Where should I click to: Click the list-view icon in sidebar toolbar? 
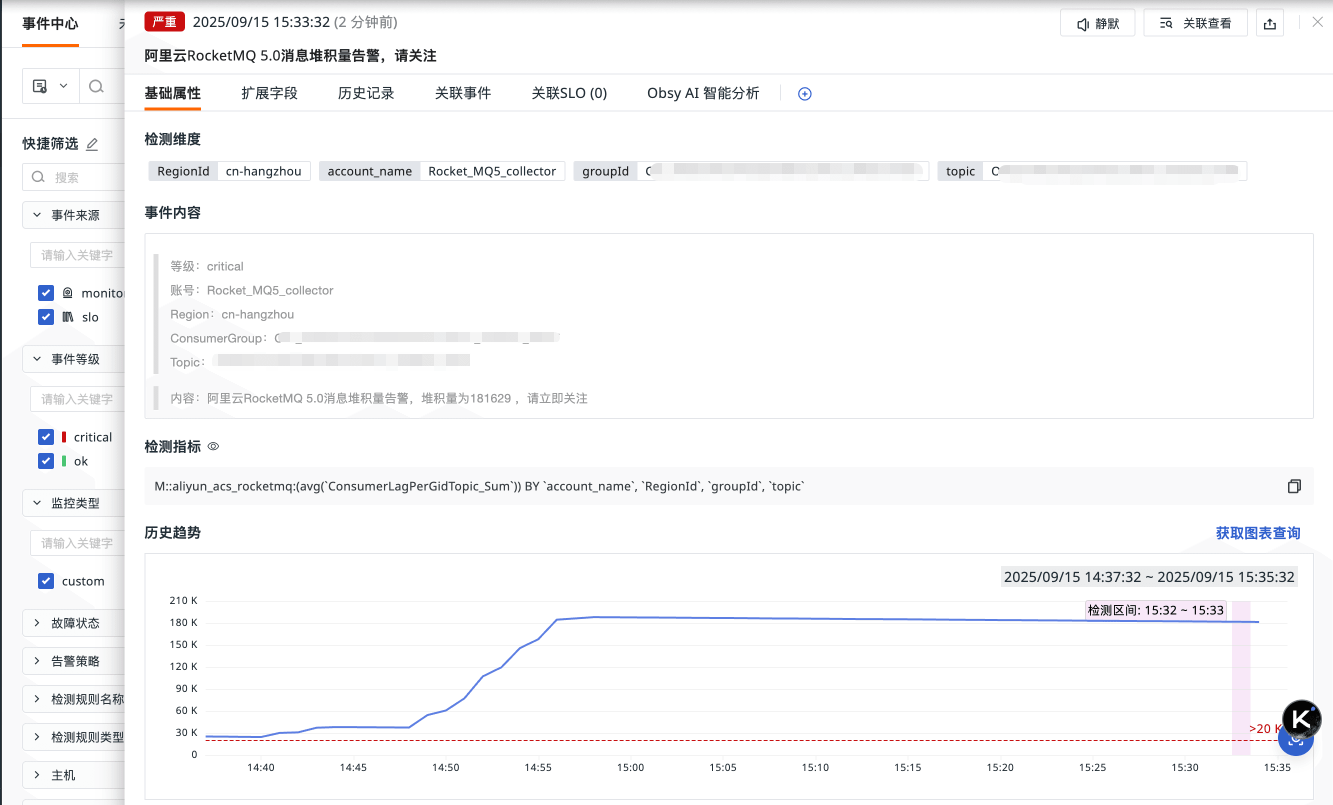(x=40, y=86)
